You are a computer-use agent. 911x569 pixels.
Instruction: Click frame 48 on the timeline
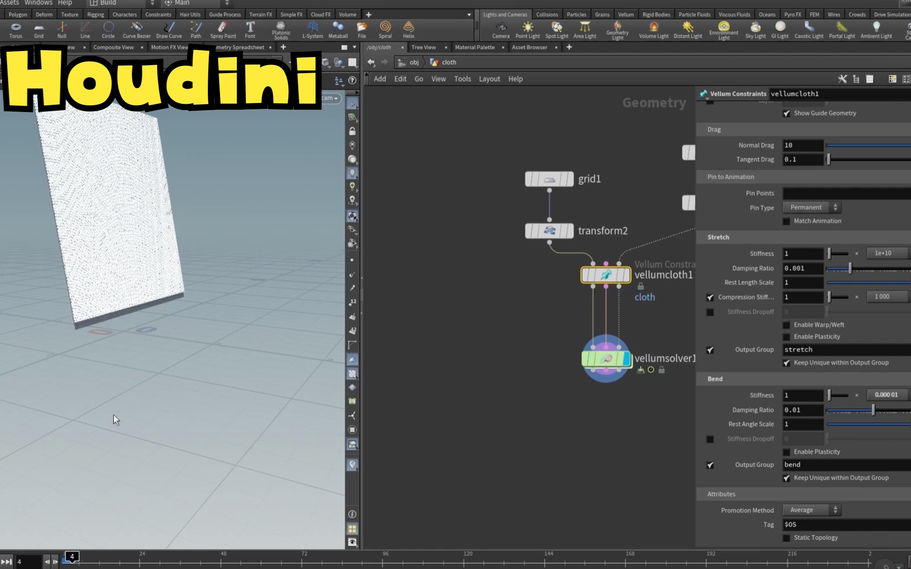click(x=222, y=561)
